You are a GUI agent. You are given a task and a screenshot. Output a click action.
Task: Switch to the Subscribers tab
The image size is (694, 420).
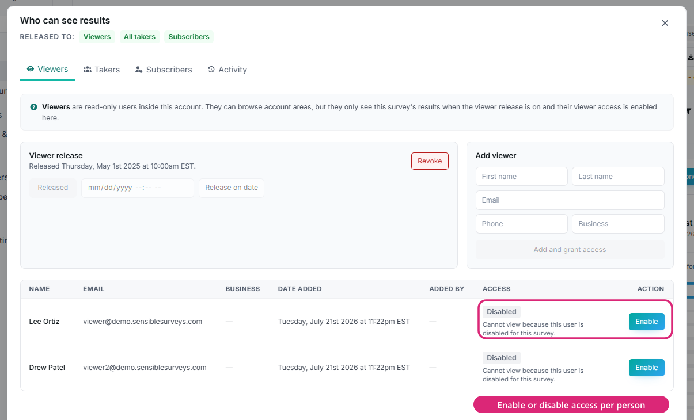pos(164,70)
